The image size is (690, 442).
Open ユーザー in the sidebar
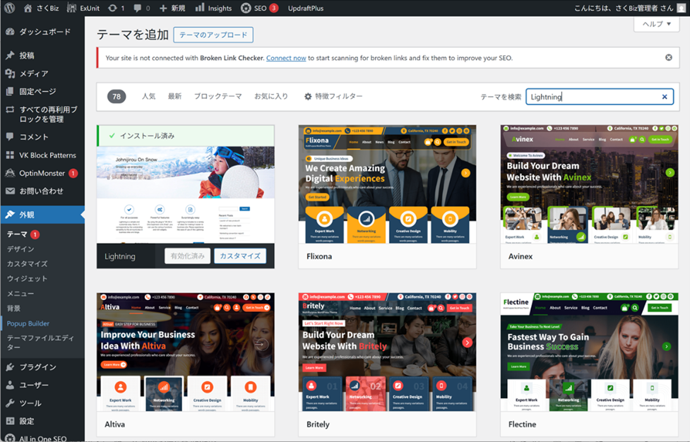tap(42, 385)
